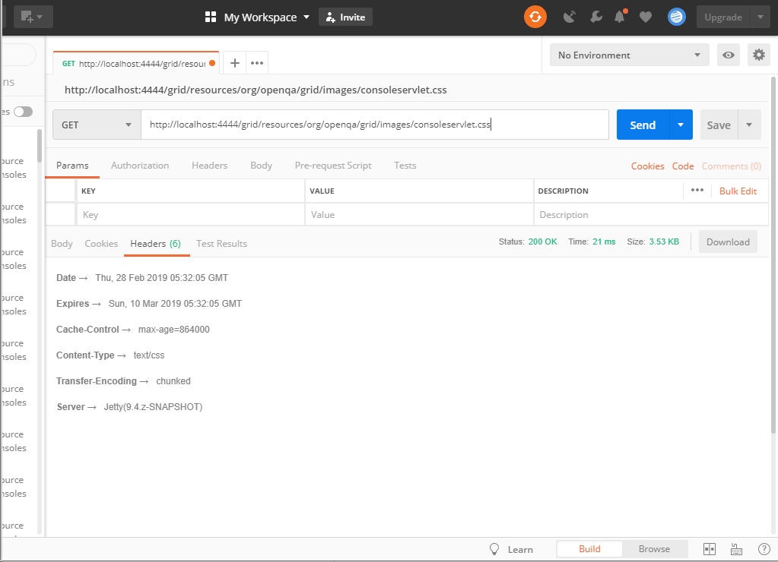Open Help via the question mark icon

tap(764, 548)
